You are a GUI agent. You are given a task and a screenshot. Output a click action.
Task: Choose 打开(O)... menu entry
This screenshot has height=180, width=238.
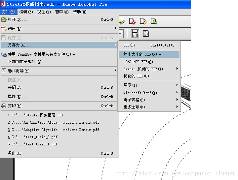coord(59,19)
